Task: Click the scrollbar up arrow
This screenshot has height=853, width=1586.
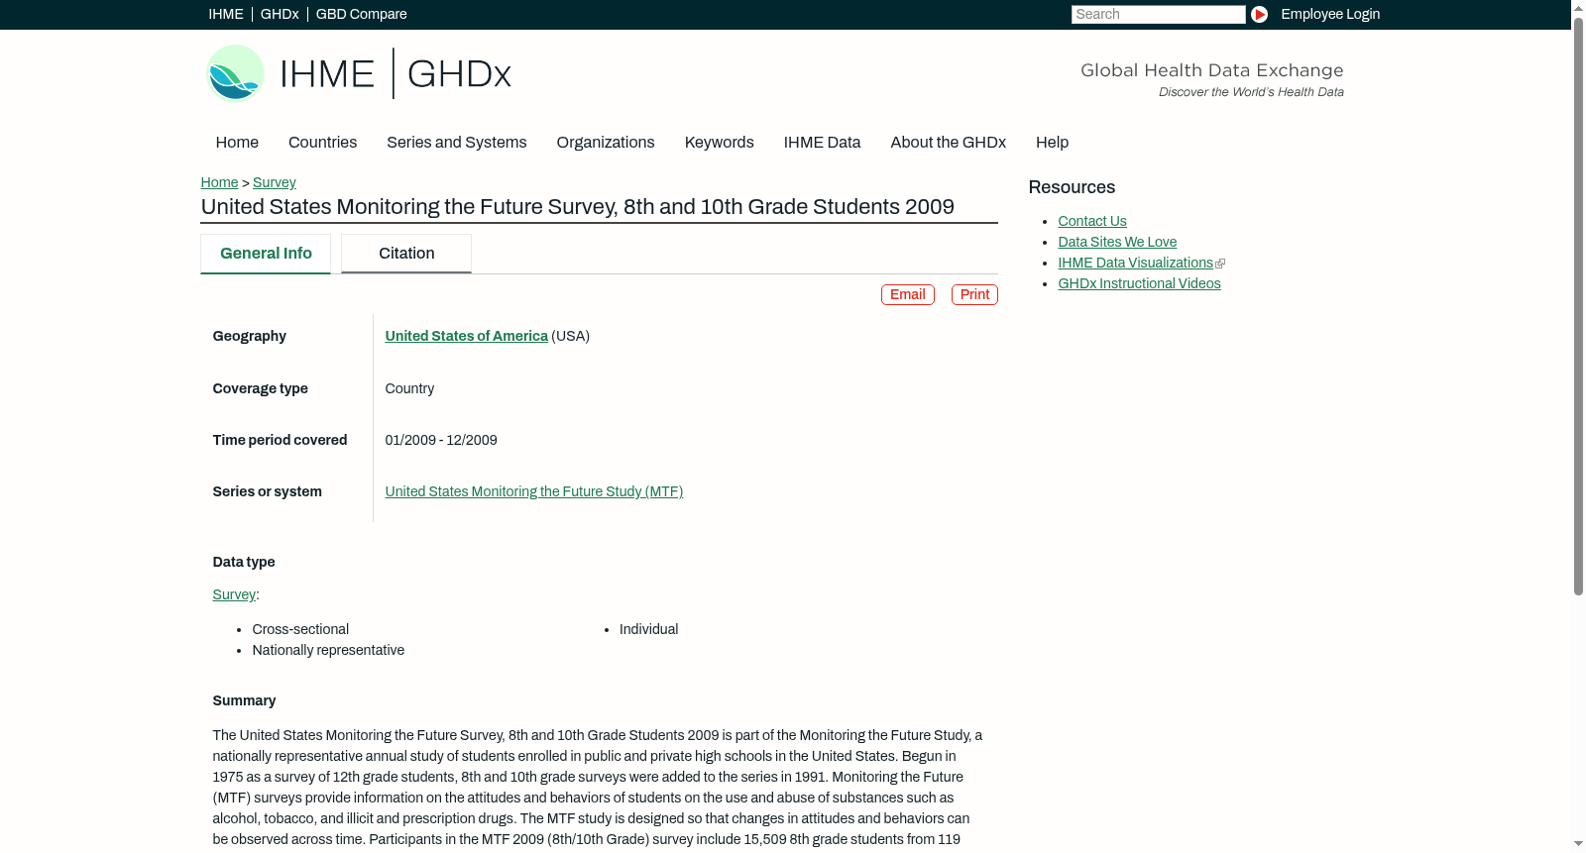Action: (x=1578, y=7)
